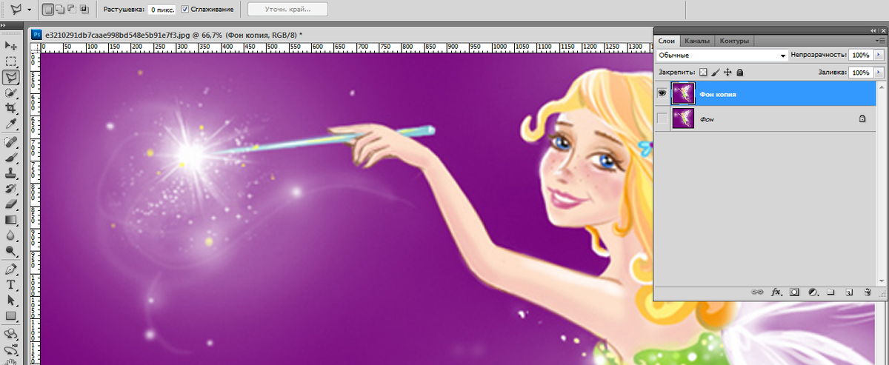Image resolution: width=889 pixels, height=365 pixels.
Task: Click the link layers icon
Action: pos(758,292)
